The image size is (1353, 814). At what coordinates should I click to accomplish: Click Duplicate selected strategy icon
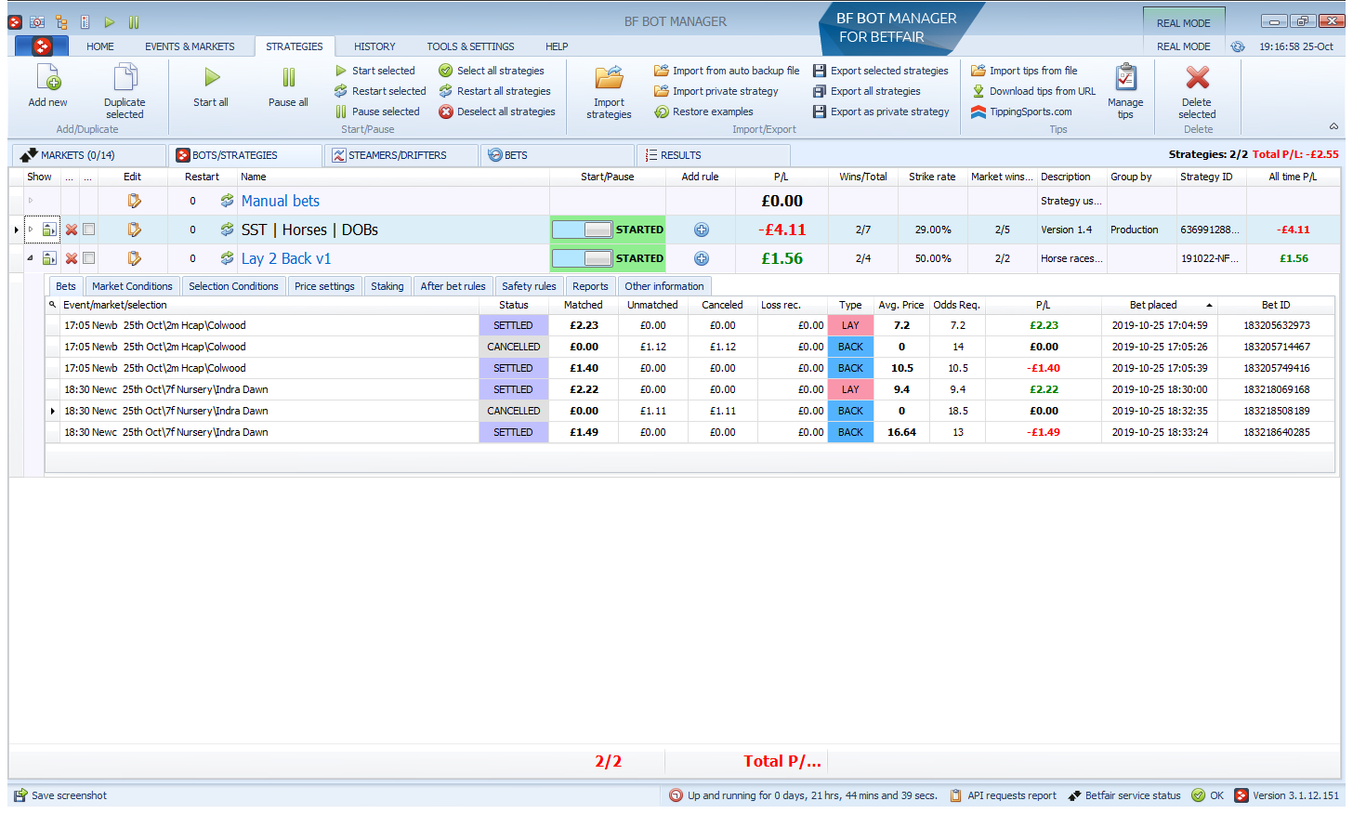(125, 77)
